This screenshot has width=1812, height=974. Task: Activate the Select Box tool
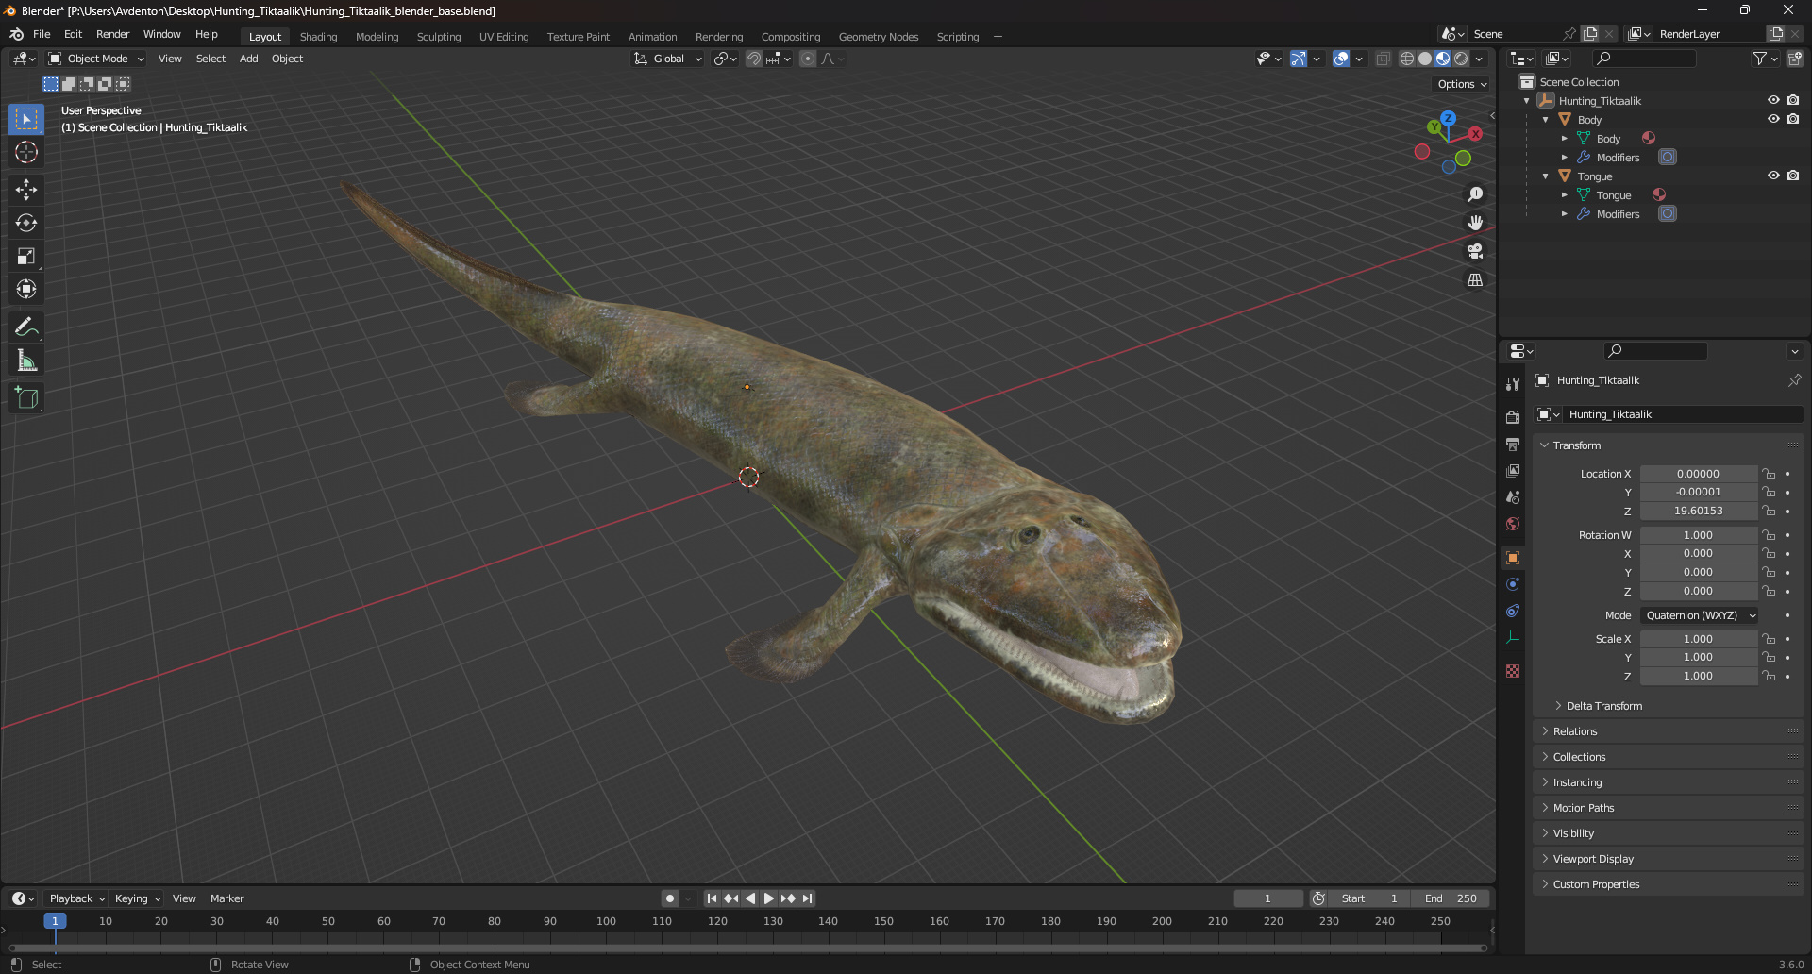tap(26, 119)
